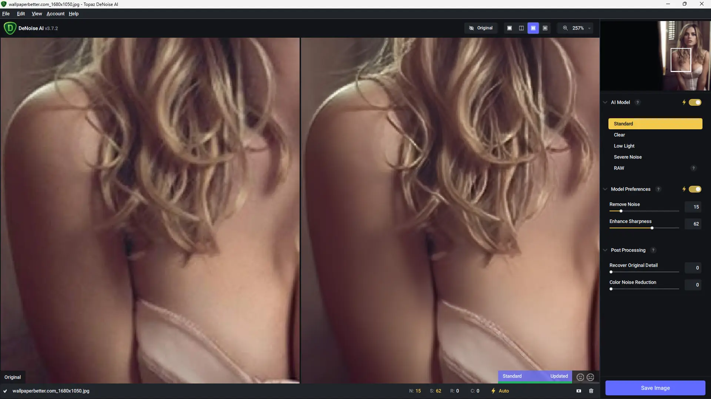Click the AI Model help icon

coord(637,102)
